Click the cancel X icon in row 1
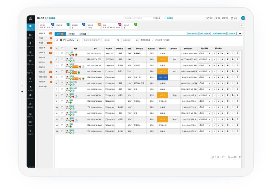 pyautogui.click(x=218, y=53)
